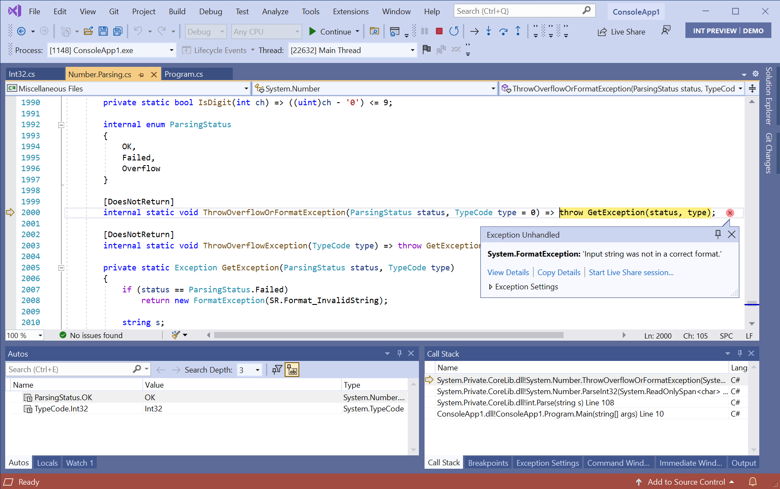
Task: Open the Debug menu
Action: [210, 12]
